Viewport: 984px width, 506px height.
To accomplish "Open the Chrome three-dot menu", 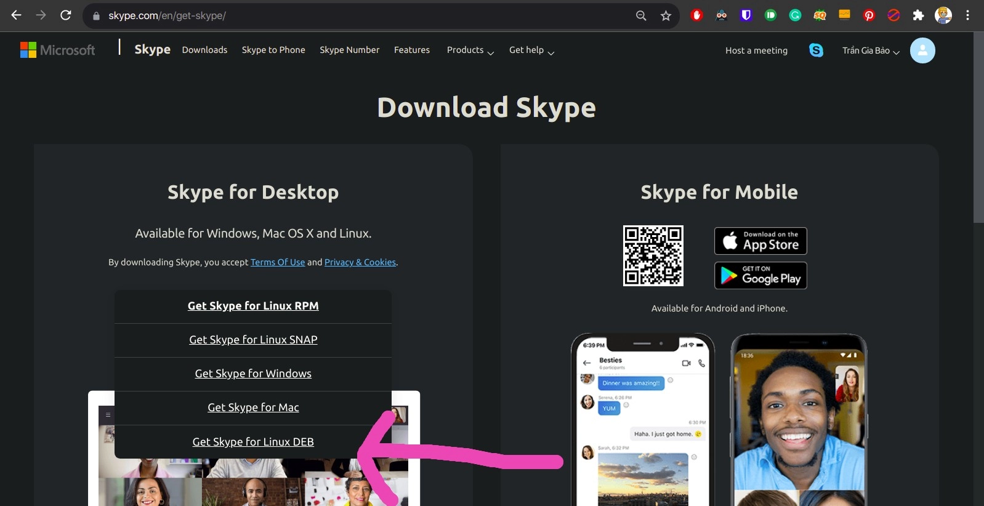I will (967, 15).
